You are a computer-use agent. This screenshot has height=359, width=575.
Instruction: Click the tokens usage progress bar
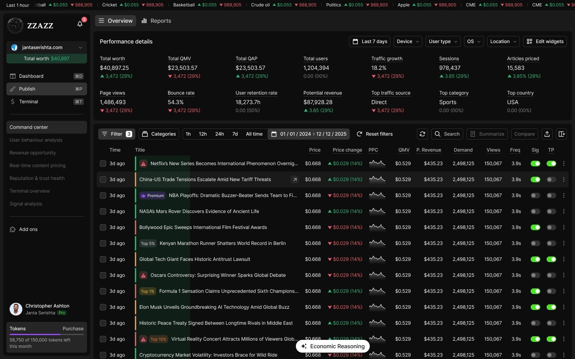[x=46, y=335]
